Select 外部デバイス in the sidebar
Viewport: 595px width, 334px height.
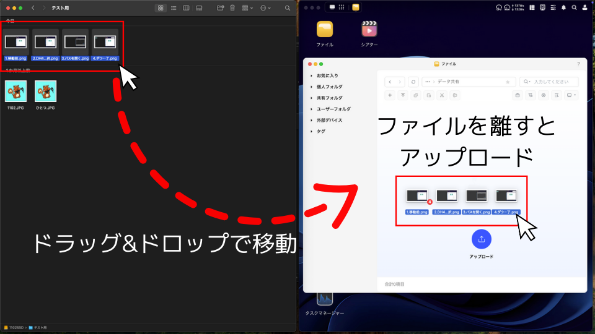(329, 120)
